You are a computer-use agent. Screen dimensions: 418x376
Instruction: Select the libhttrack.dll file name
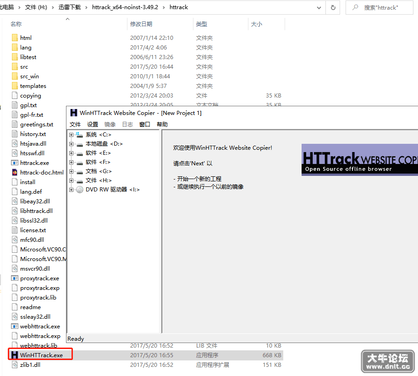[36, 211]
